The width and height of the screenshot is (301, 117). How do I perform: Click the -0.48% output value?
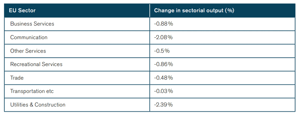coord(164,78)
